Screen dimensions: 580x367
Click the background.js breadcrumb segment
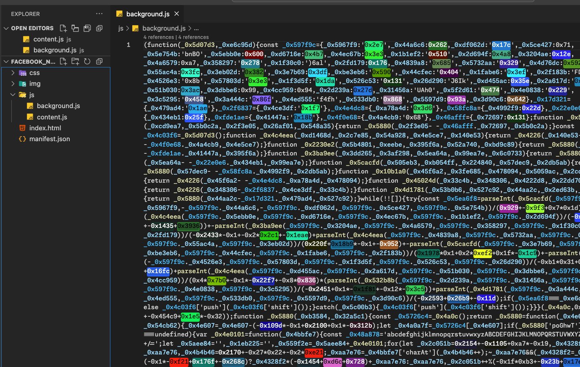[164, 28]
